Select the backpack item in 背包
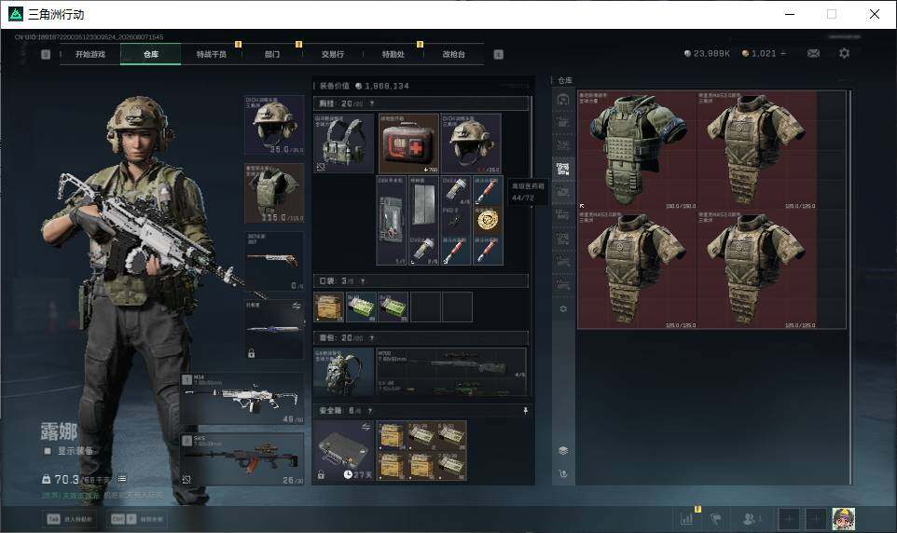897x533 pixels. coord(343,372)
